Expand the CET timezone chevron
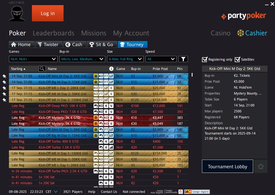The height and width of the screenshot is (195, 275). point(56,192)
